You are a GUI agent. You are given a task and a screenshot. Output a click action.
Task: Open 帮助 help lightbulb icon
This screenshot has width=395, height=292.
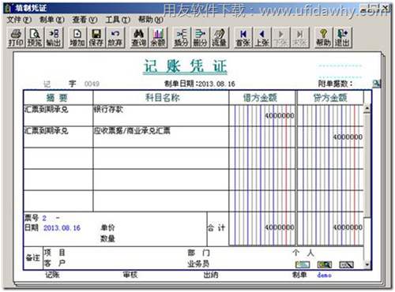[x=323, y=38]
